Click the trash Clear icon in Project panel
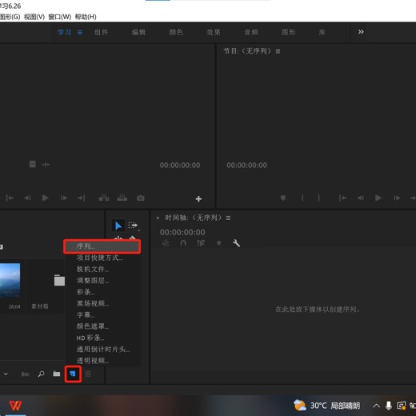416x416 pixels. (88, 374)
